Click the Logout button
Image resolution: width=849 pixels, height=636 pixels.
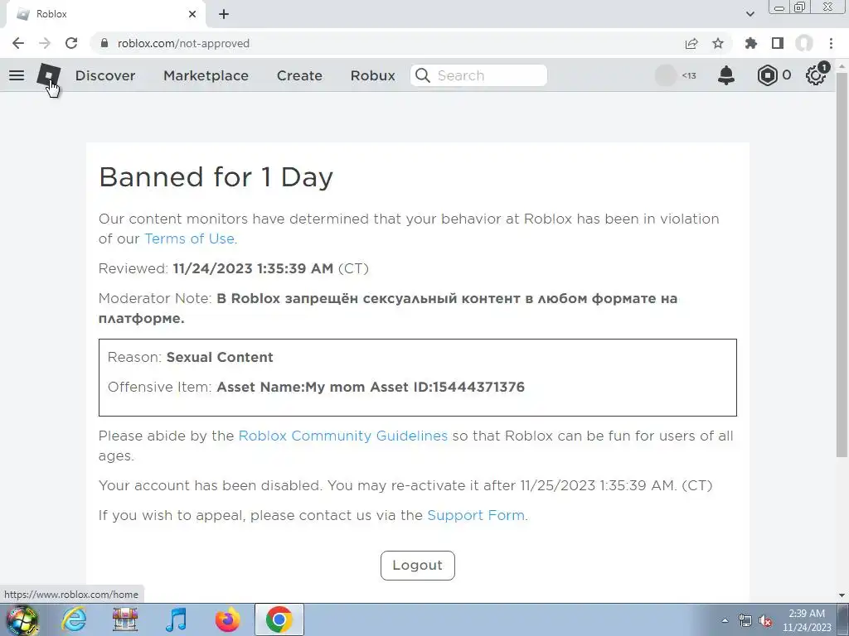[418, 565]
